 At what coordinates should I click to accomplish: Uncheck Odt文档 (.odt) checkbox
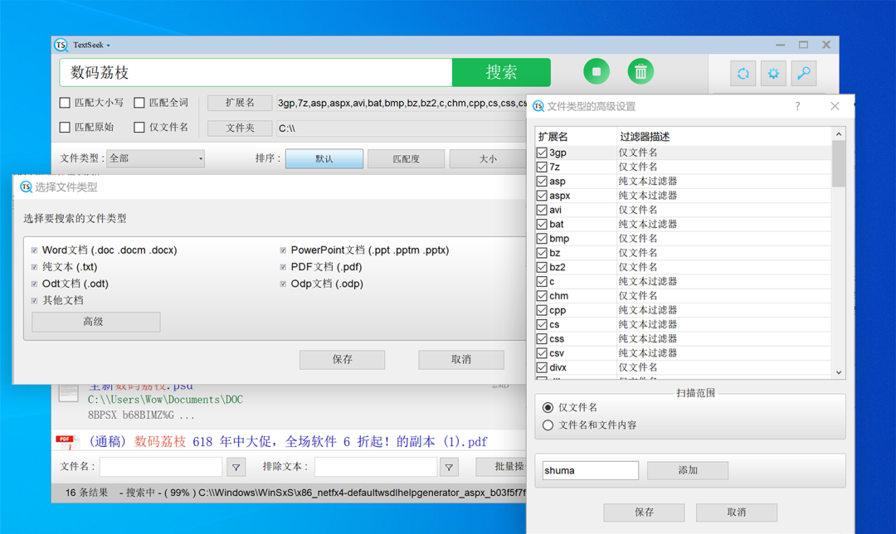coord(34,284)
